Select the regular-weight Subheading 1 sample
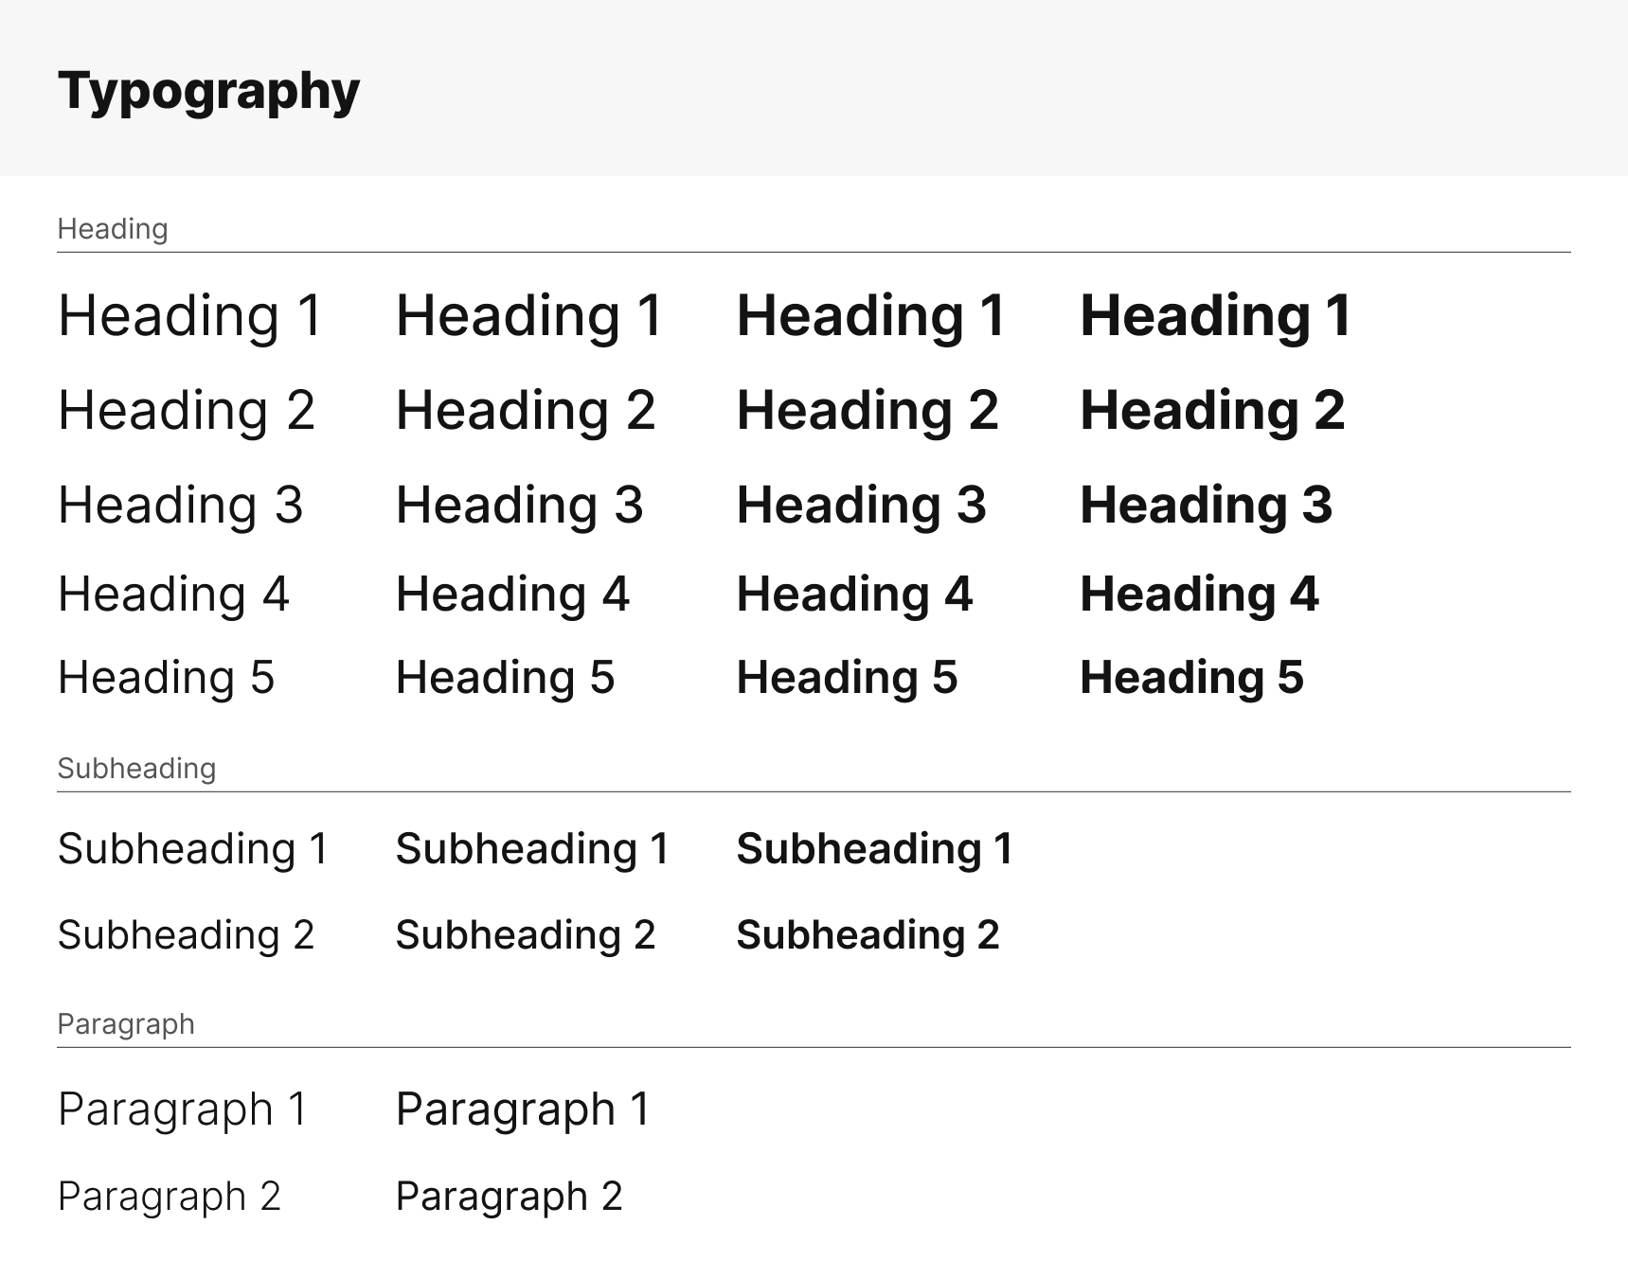This screenshot has width=1628, height=1278. pos(193,848)
